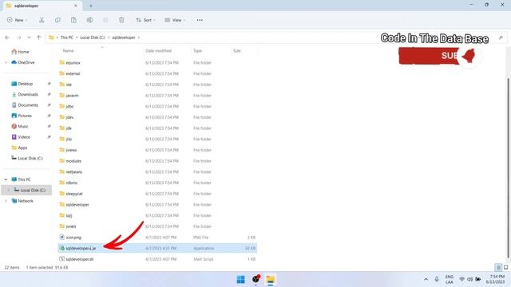The width and height of the screenshot is (511, 287).
Task: Select the sqldeveloper.sh shell script
Action: pos(158,259)
